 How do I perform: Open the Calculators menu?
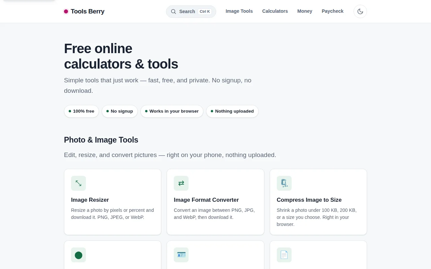coord(275,11)
